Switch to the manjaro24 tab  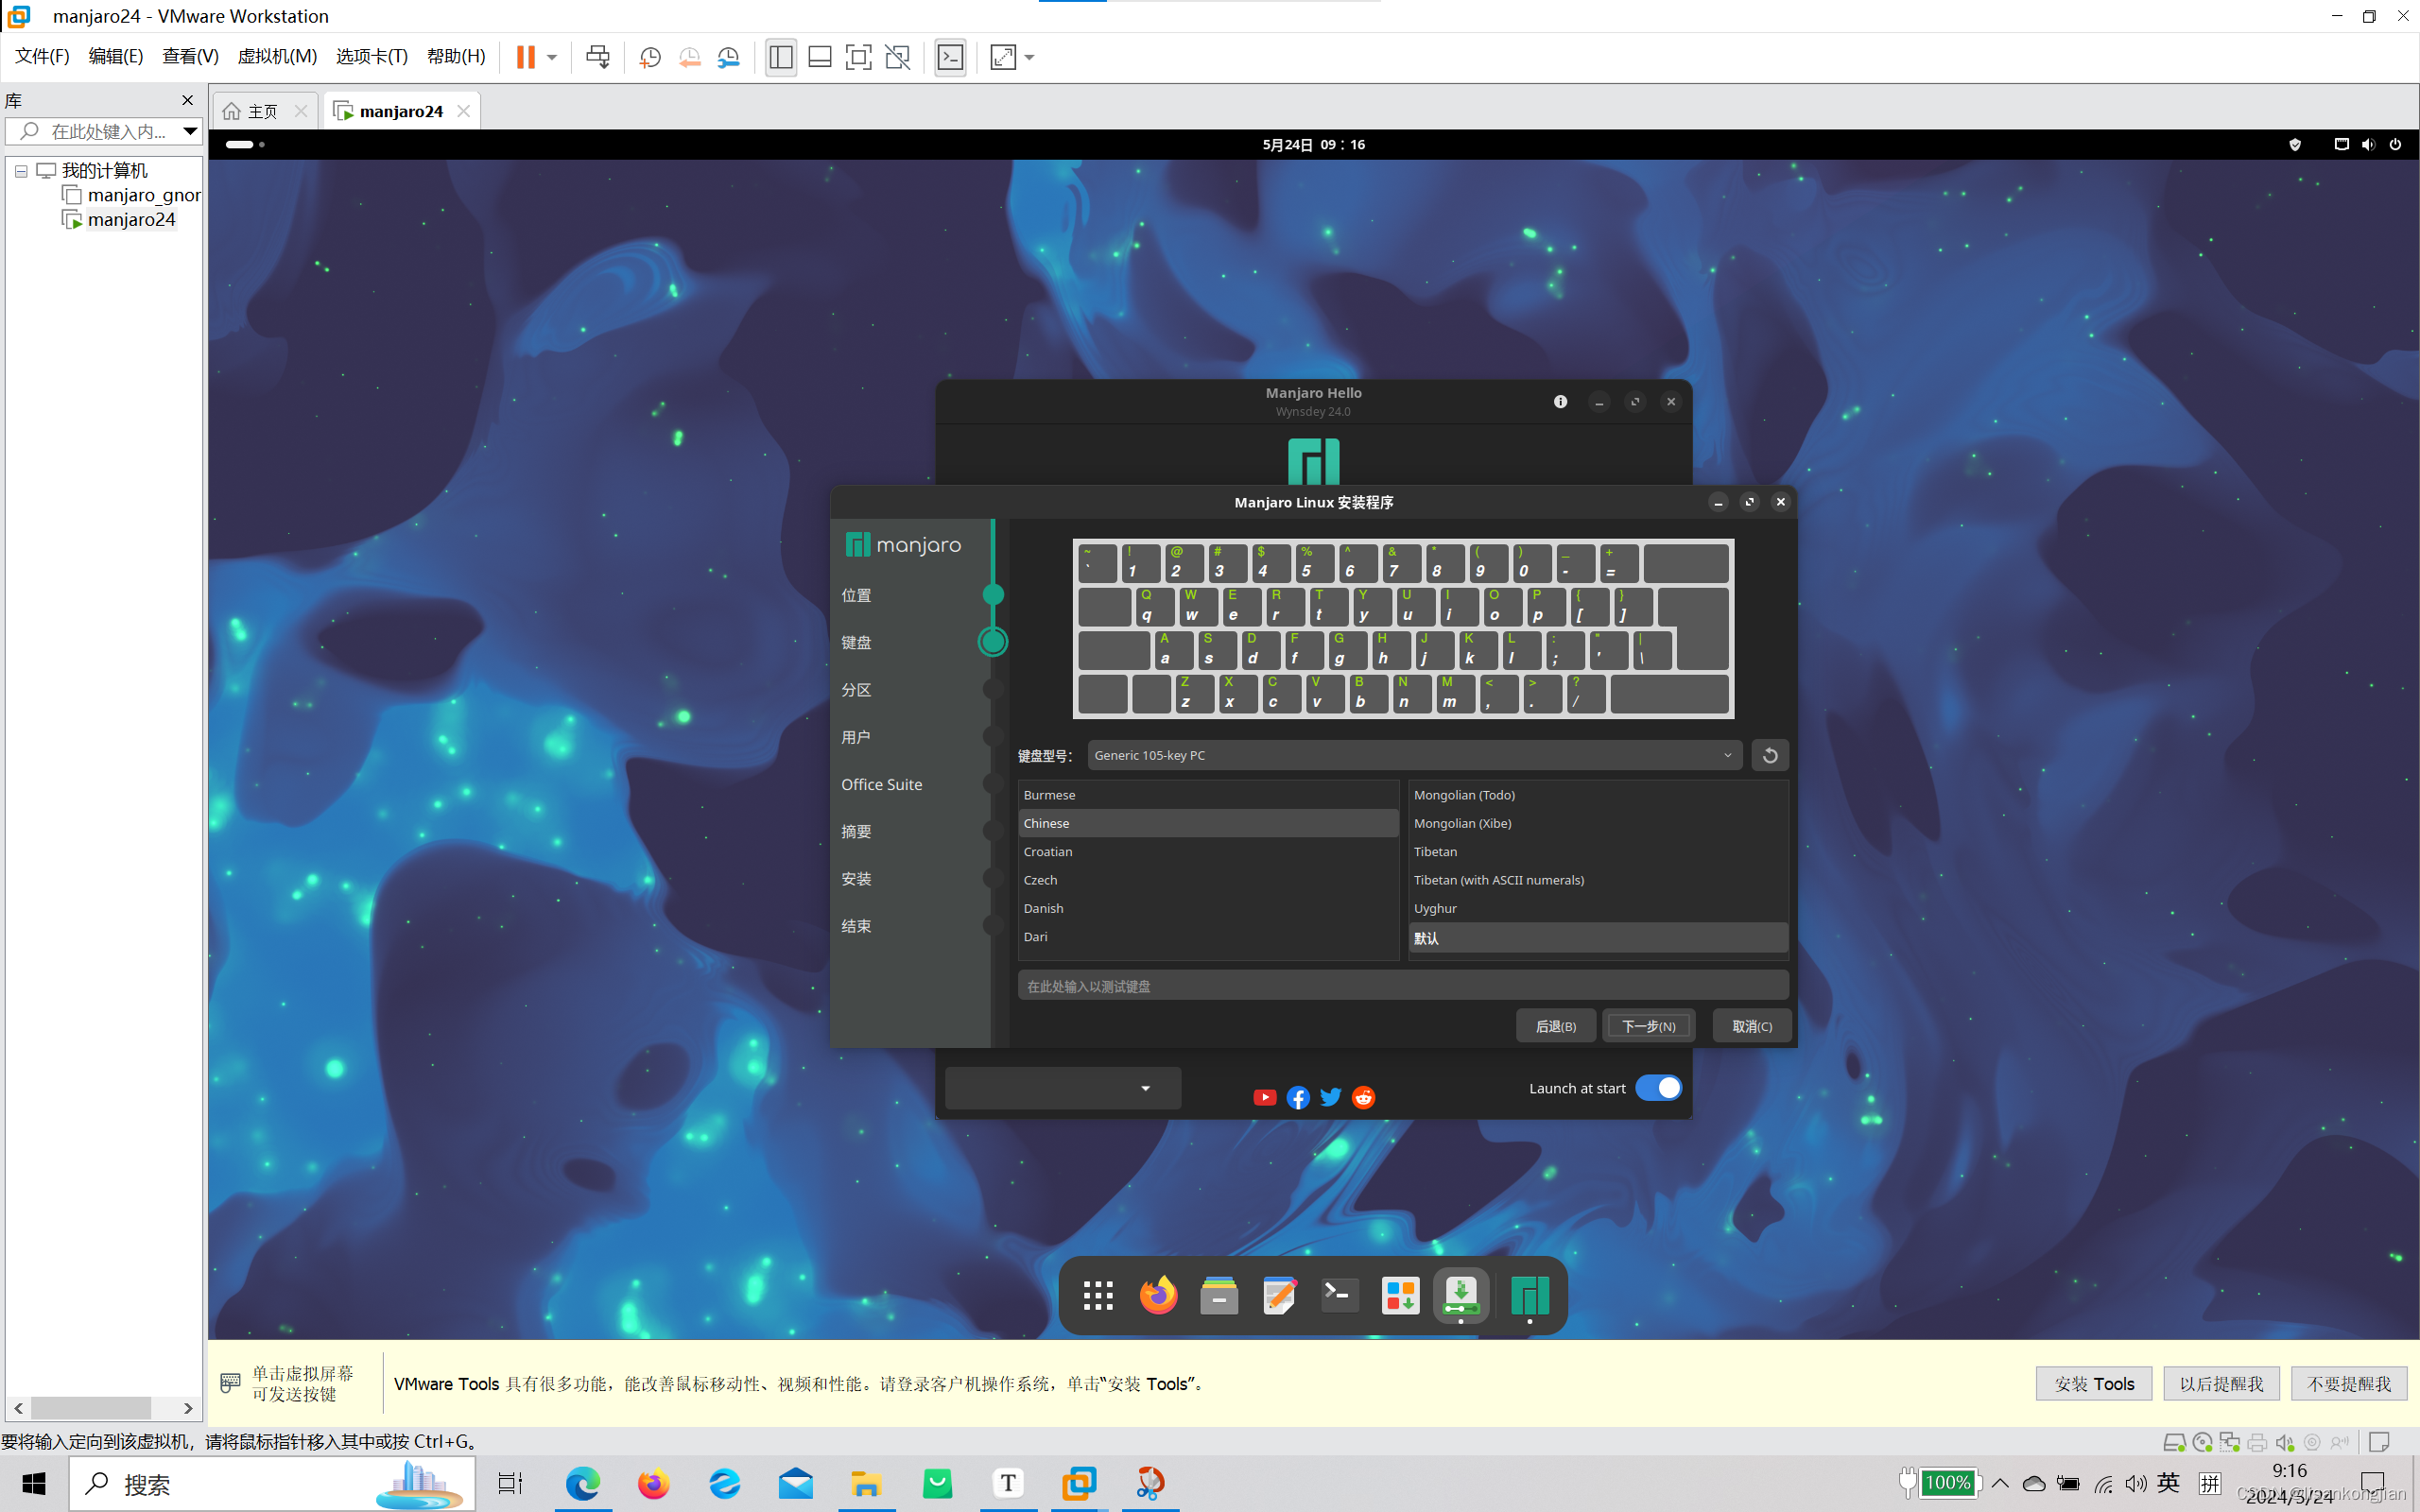401,111
